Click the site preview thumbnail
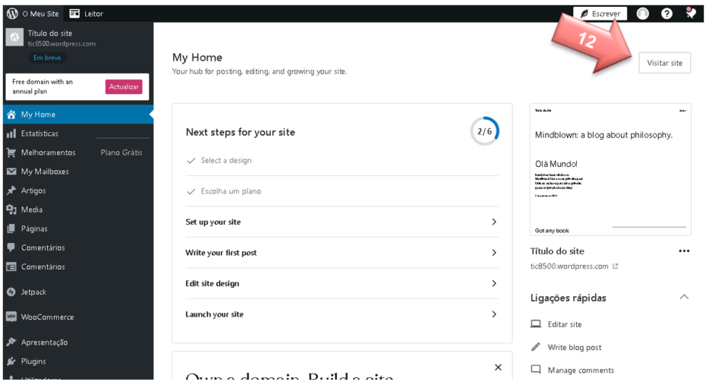Viewport: 709px width, 391px height. [610, 170]
